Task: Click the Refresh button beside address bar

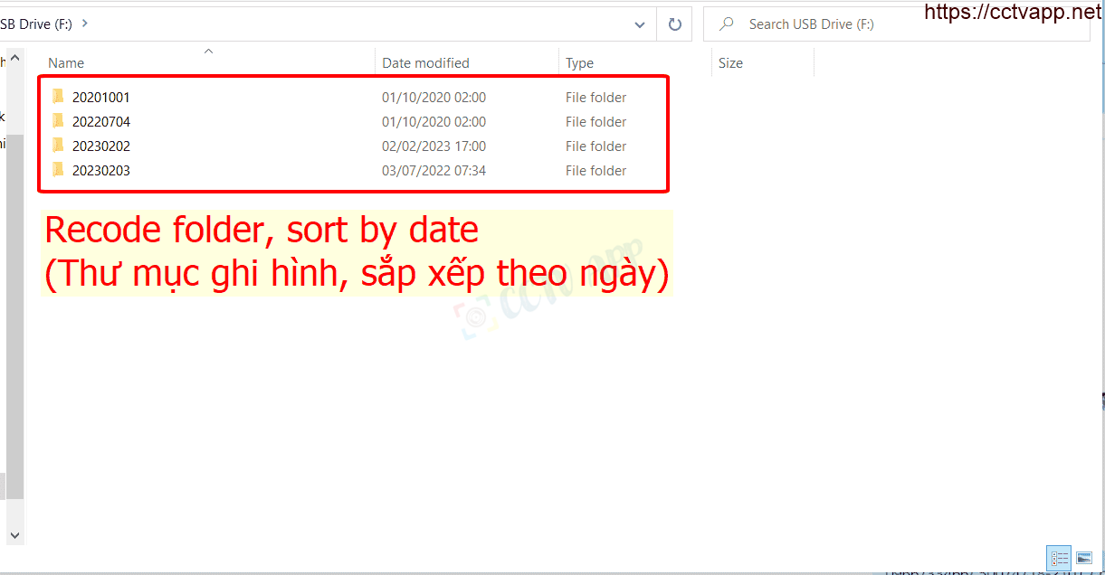Action: (x=674, y=24)
